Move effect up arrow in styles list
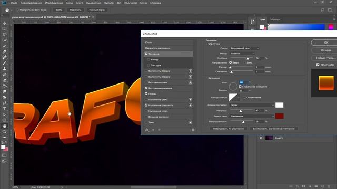This screenshot has width=337, height=189. [x=153, y=130]
